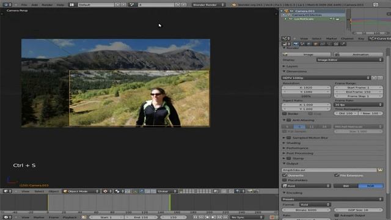
Task: Select 5 anti-aliasing samples
Action: tap(288, 127)
